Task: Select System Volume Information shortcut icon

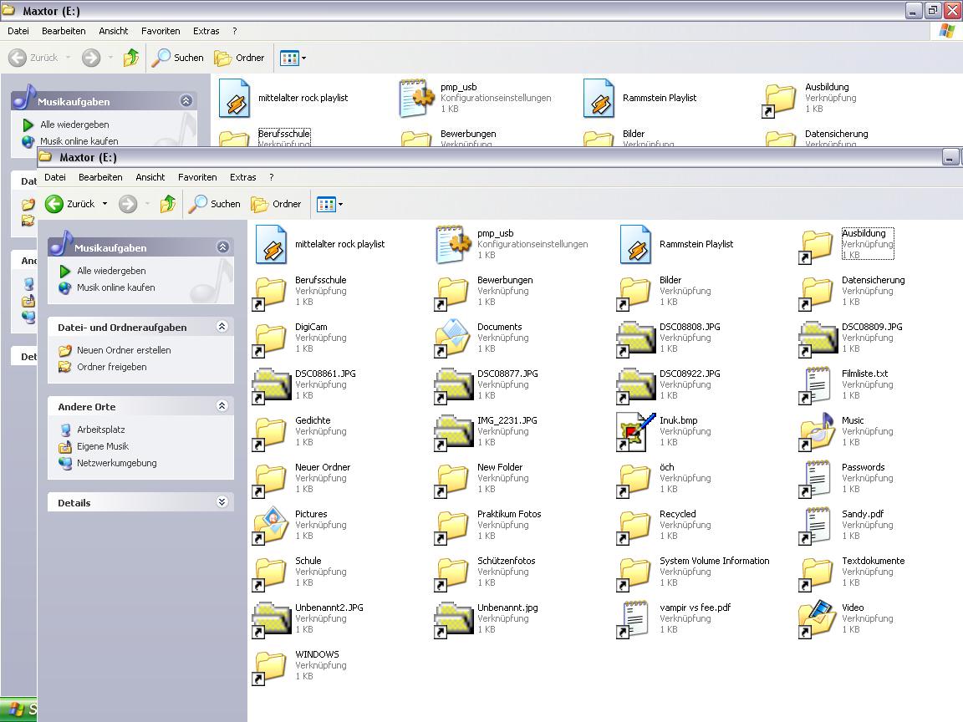Action: [634, 575]
